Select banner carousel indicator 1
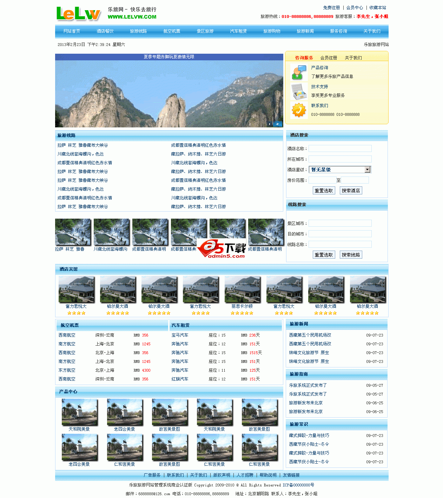Screen dimensions: 443x498 pyautogui.click(x=269, y=124)
